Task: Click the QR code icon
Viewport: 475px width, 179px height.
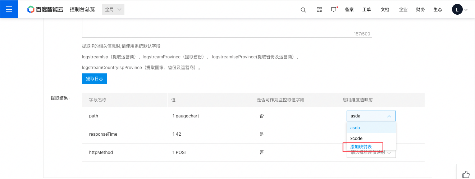Action: coord(319,10)
